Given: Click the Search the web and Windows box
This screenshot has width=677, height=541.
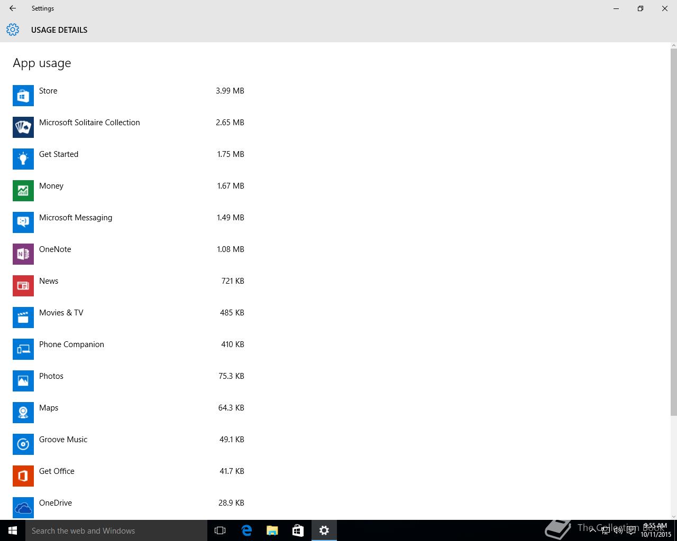Looking at the screenshot, I should pos(116,530).
